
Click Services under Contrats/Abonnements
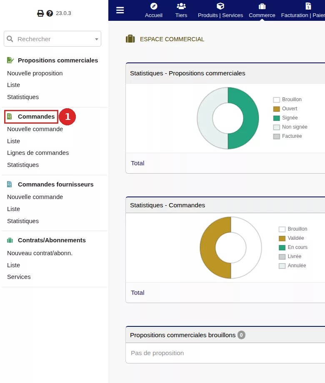19,277
